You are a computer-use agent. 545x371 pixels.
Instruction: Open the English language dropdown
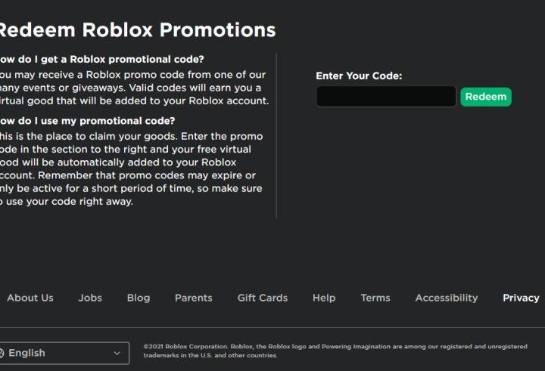[x=61, y=353]
